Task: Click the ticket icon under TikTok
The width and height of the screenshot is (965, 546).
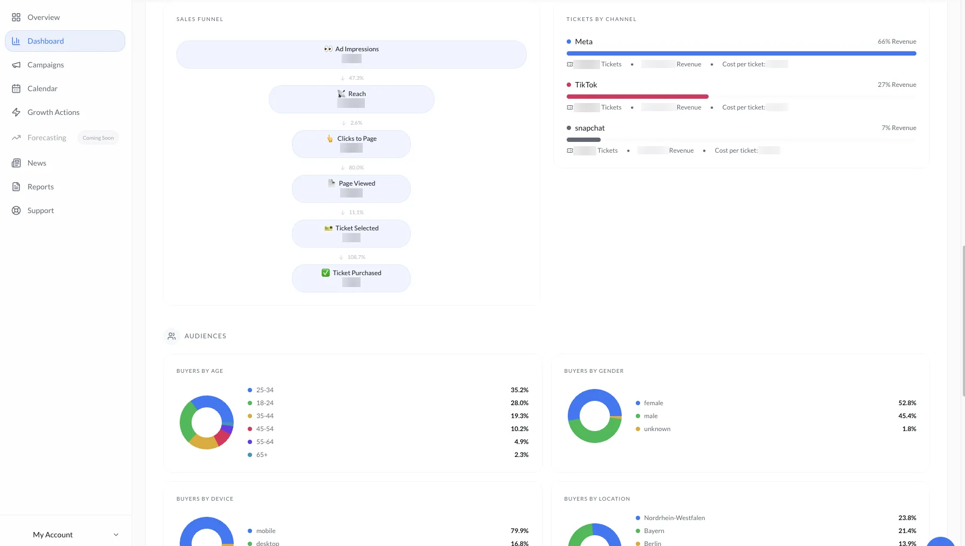Action: tap(570, 107)
